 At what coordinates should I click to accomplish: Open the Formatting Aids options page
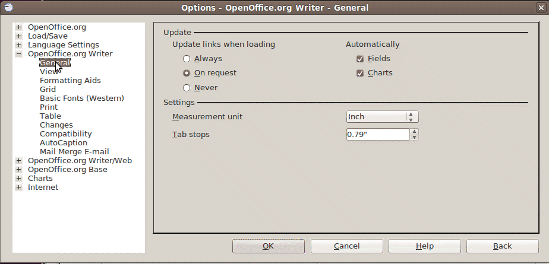[x=70, y=81]
